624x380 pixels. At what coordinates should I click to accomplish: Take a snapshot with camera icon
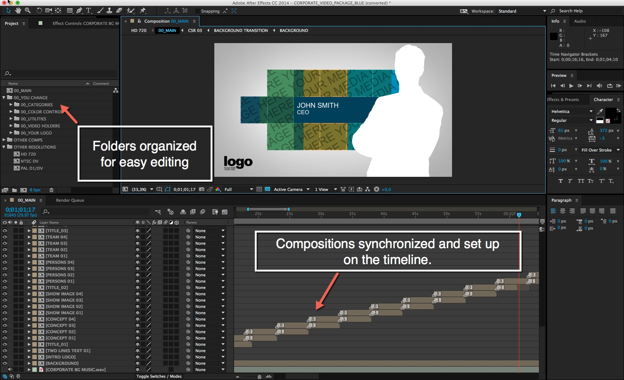202,189
